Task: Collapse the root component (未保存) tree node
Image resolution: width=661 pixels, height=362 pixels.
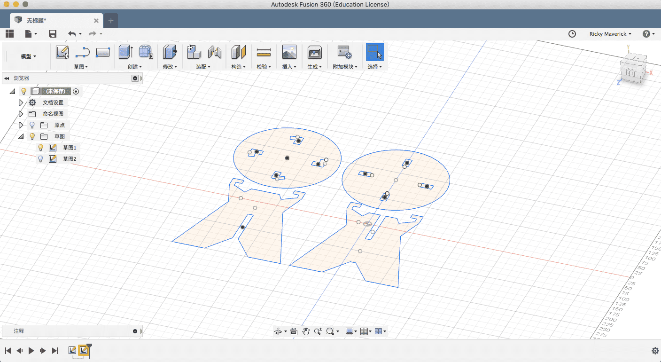Action: click(12, 91)
